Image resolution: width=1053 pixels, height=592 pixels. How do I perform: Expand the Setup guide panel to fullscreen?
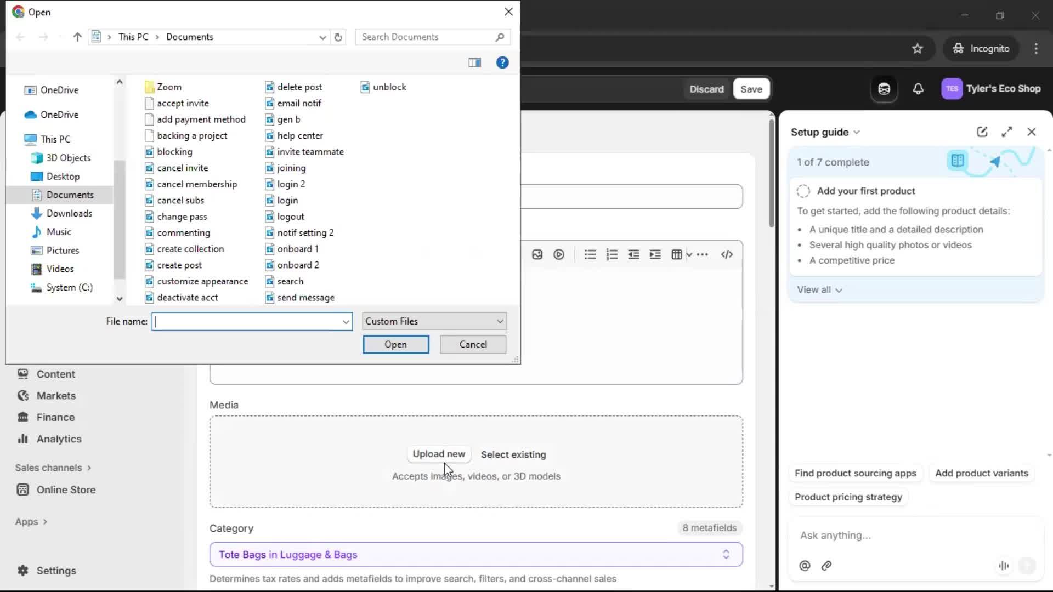click(x=1007, y=132)
